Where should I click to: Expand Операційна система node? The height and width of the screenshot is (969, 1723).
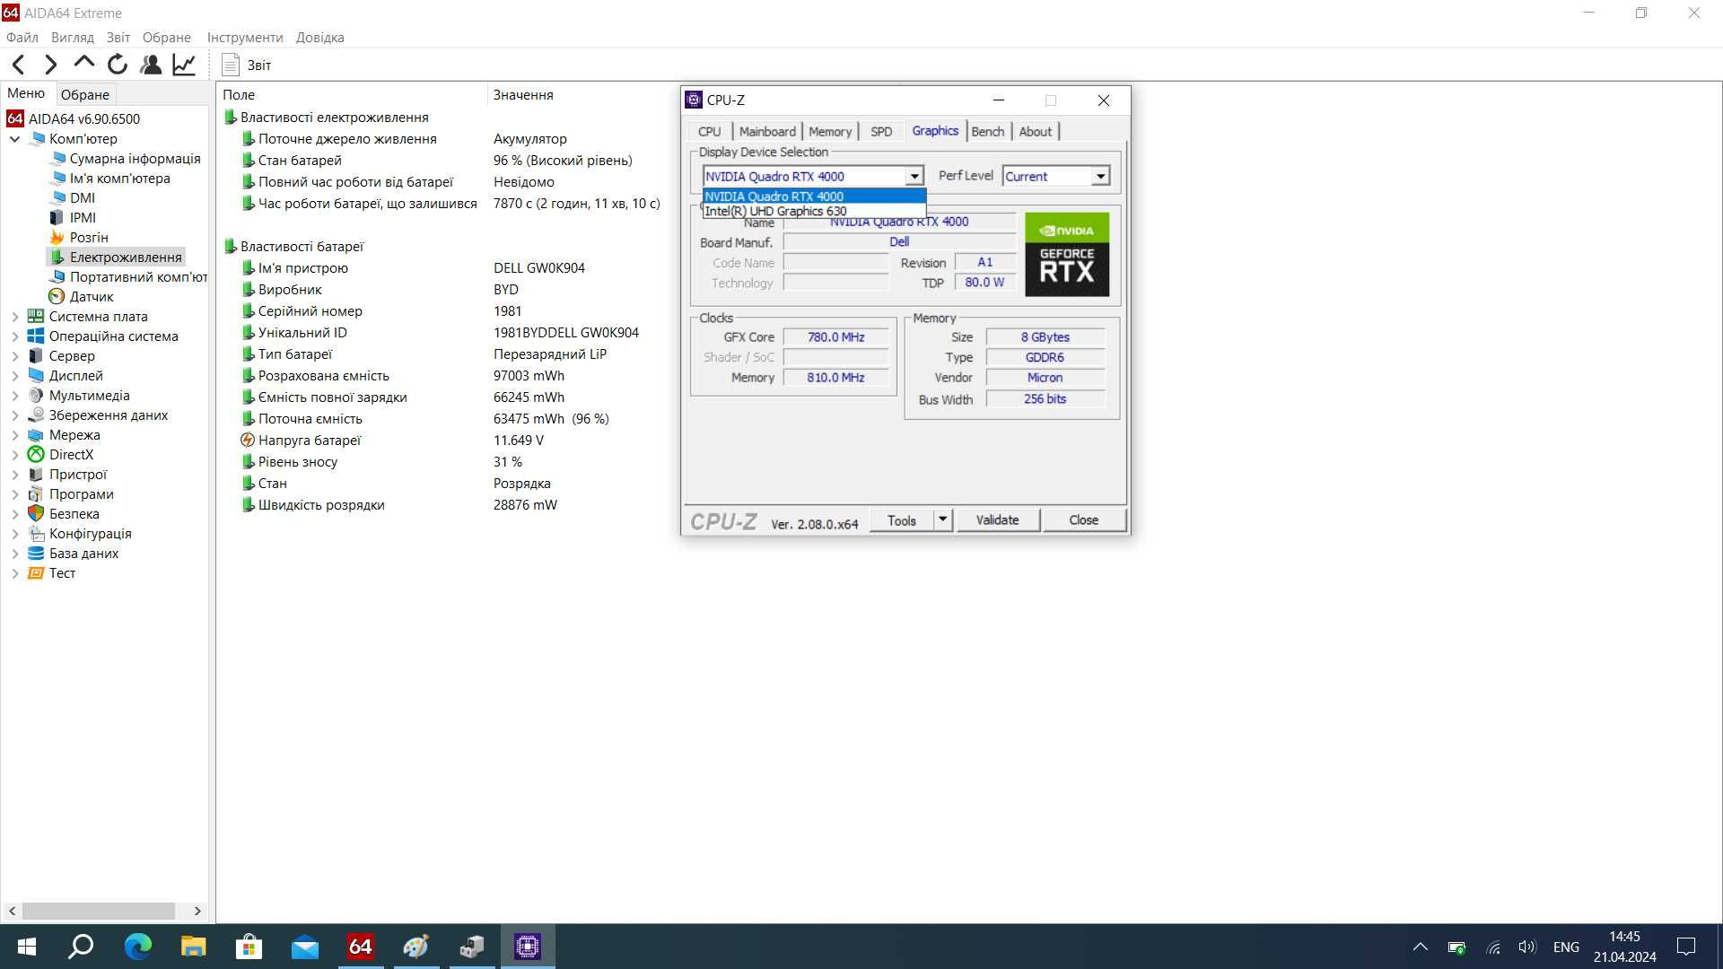coord(14,336)
